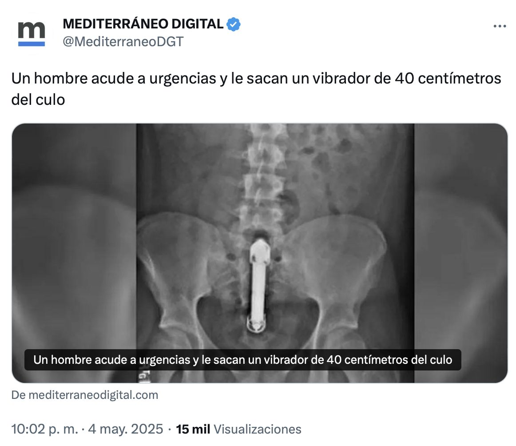The image size is (516, 446).
Task: Open the MEDITERRÁNEO DIGITAL profile avatar
Action: point(31,33)
